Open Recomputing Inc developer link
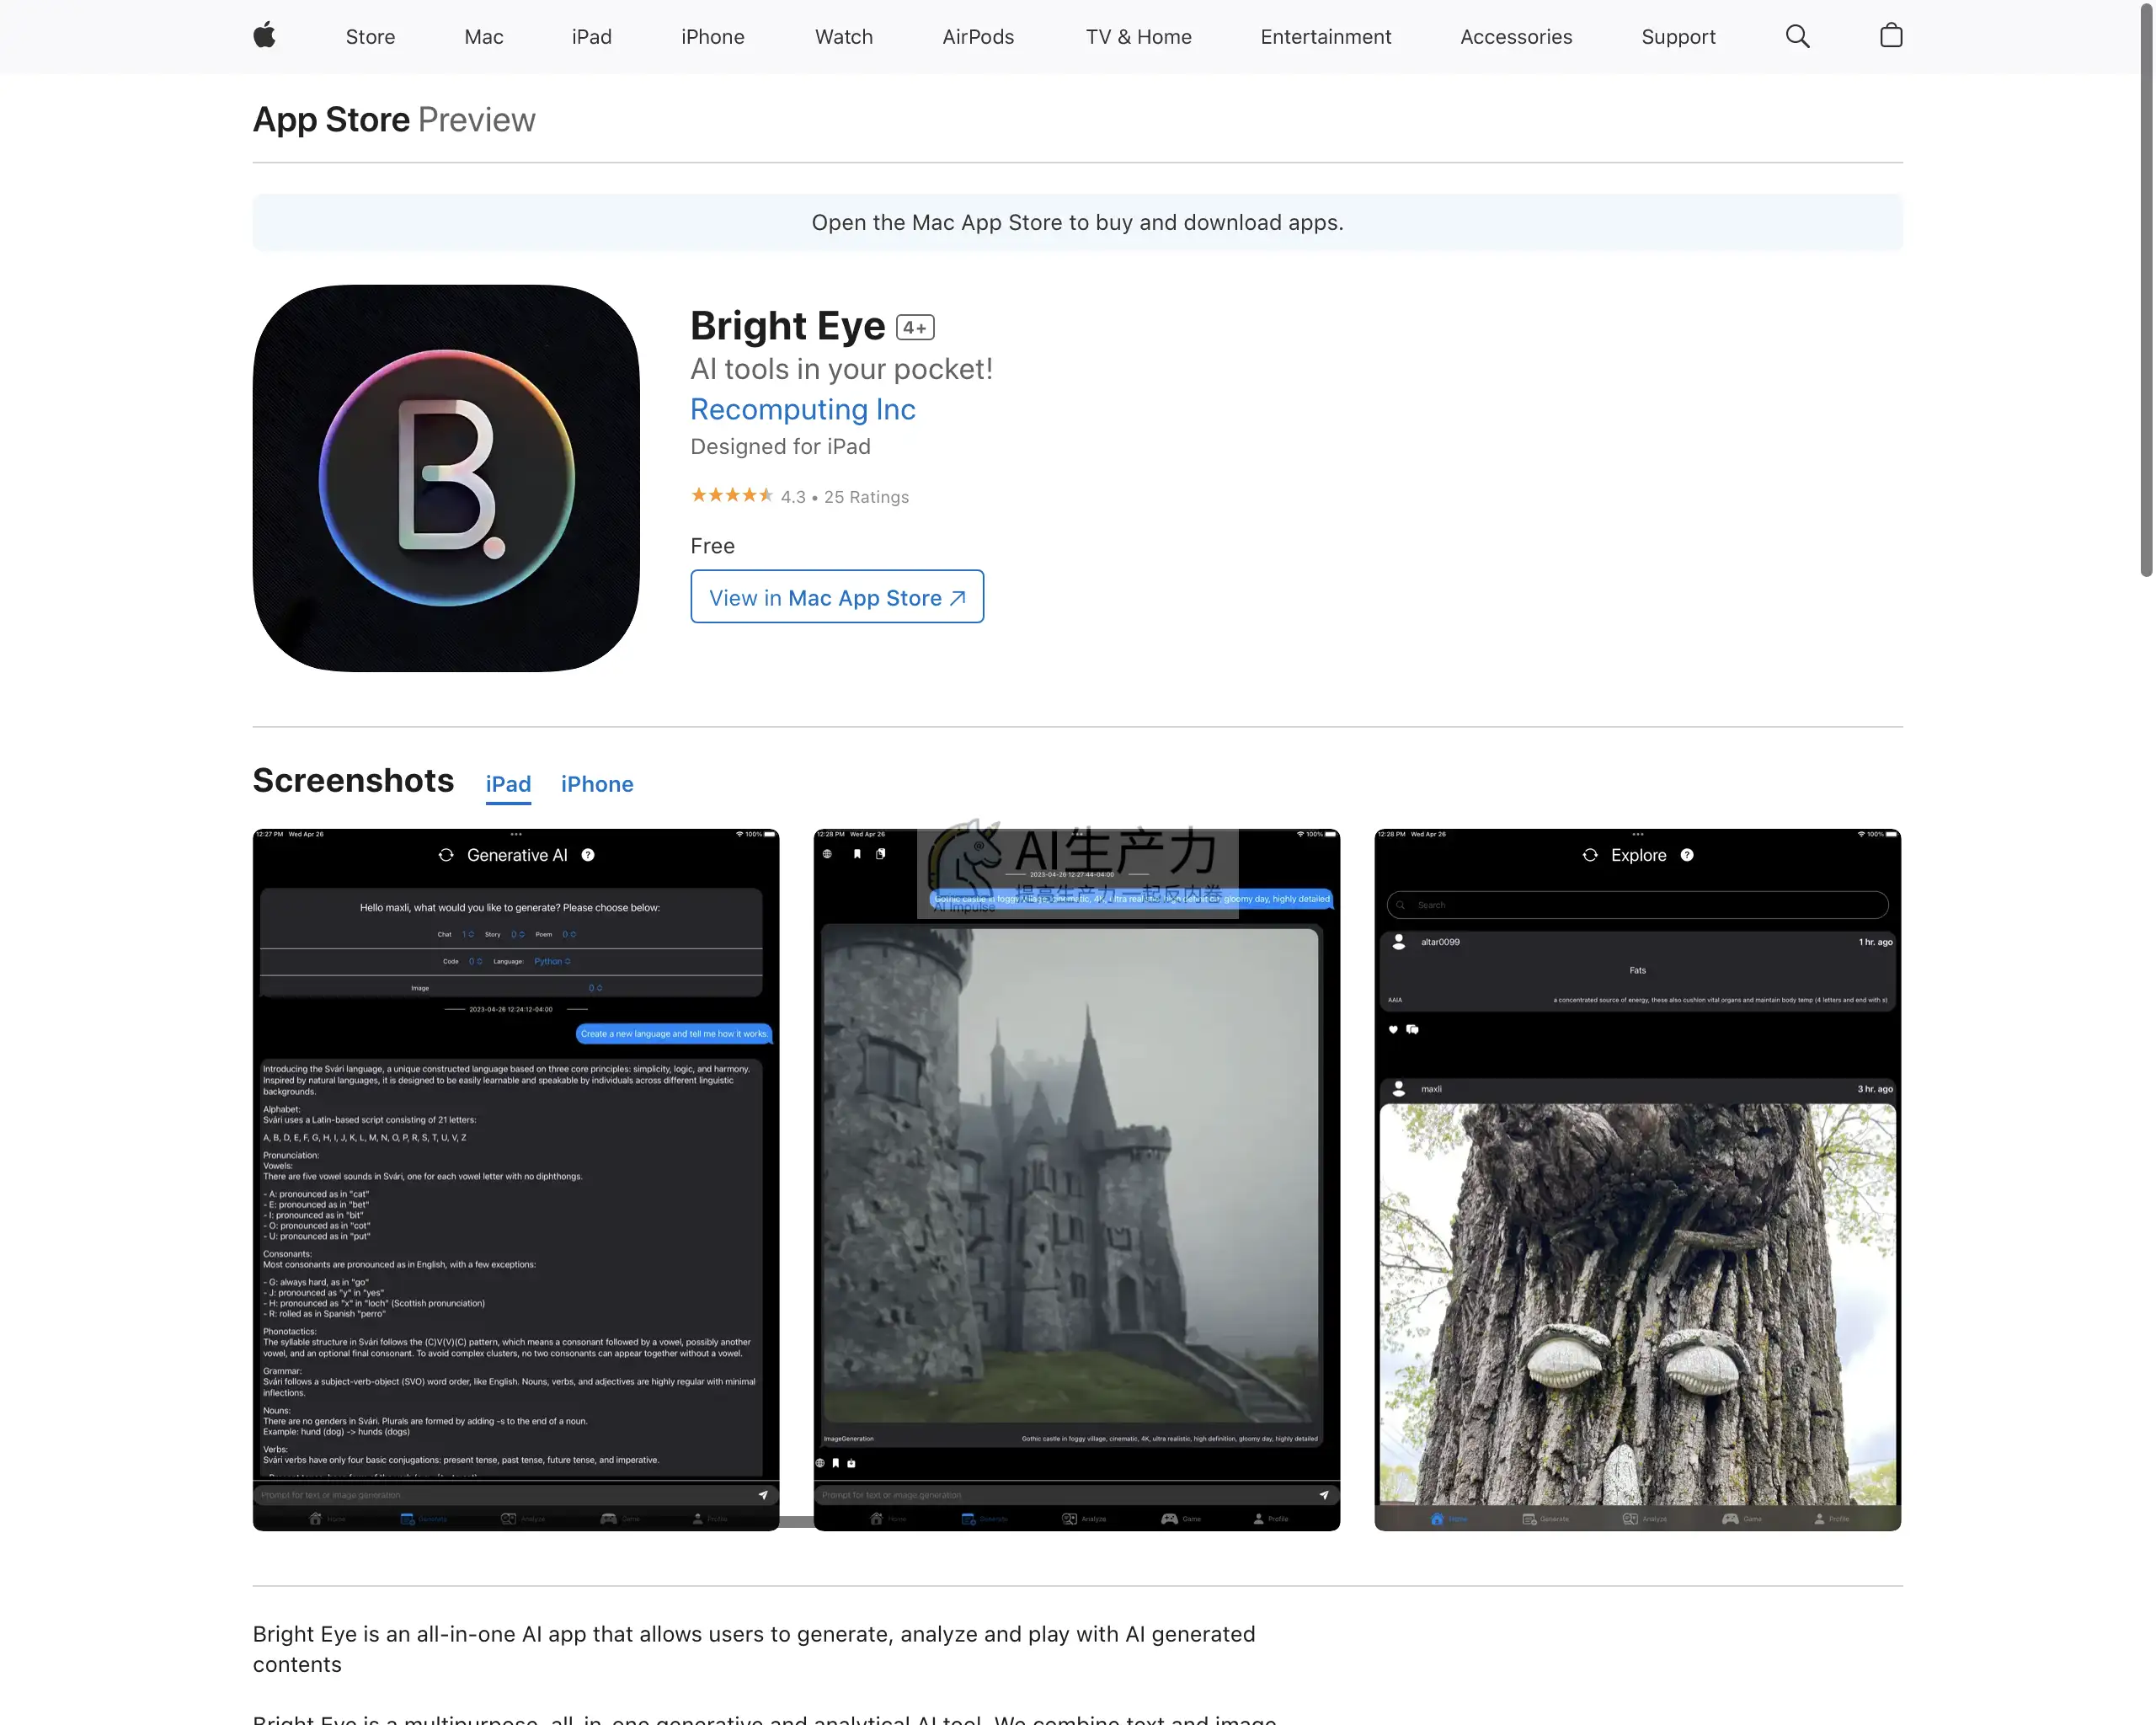Screen dimensions: 2156x1725 (x=803, y=409)
